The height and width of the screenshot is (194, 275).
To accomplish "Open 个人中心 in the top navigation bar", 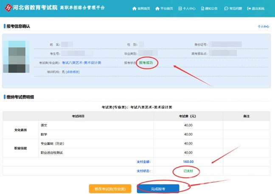I will point(189,8).
